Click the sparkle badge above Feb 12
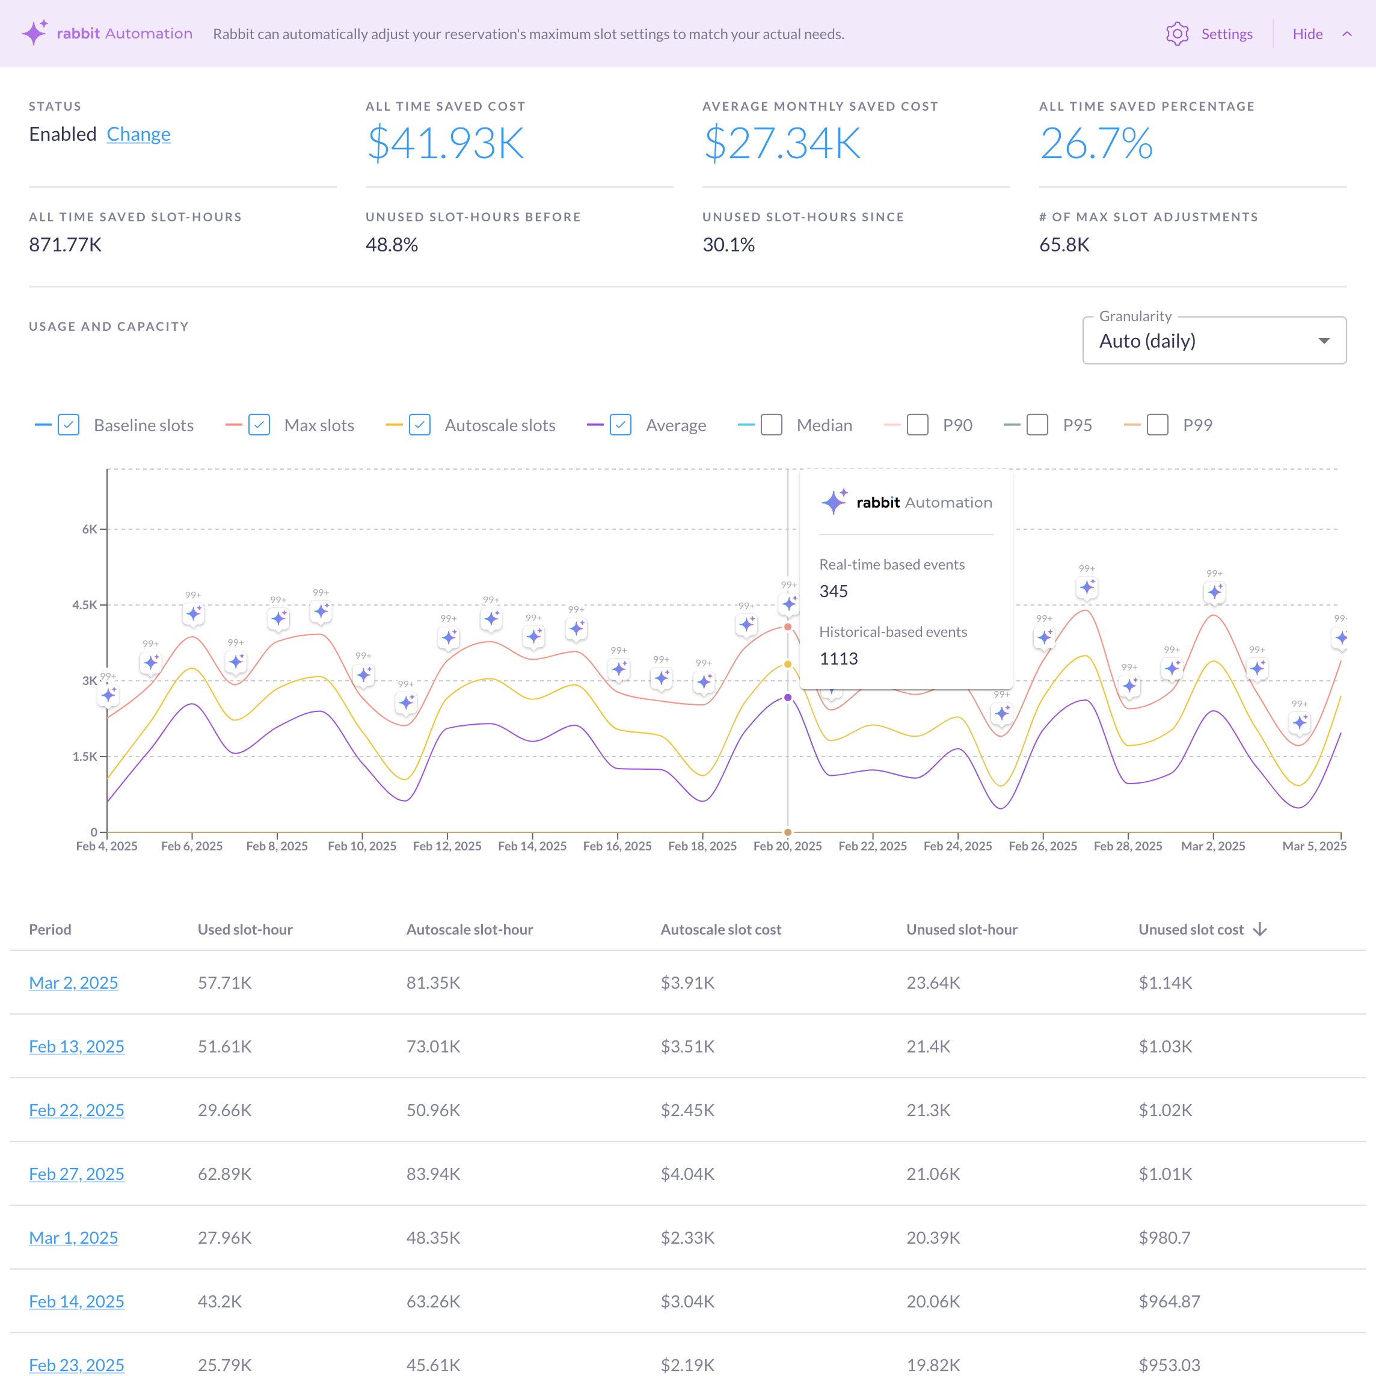This screenshot has width=1376, height=1376. (x=449, y=639)
